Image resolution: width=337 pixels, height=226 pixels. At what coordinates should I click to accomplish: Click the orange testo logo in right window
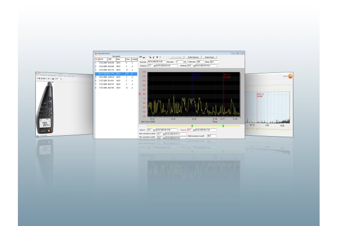[x=291, y=76]
